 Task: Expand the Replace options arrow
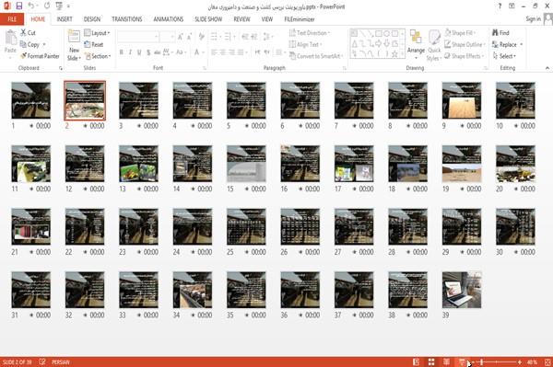click(x=522, y=44)
